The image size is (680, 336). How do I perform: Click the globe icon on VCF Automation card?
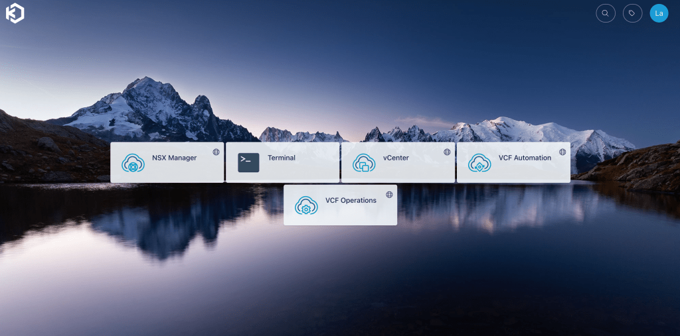(x=562, y=152)
